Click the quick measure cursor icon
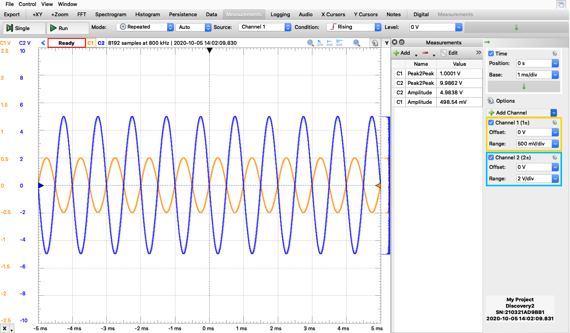Image resolution: width=570 pixels, height=333 pixels. coord(320,43)
